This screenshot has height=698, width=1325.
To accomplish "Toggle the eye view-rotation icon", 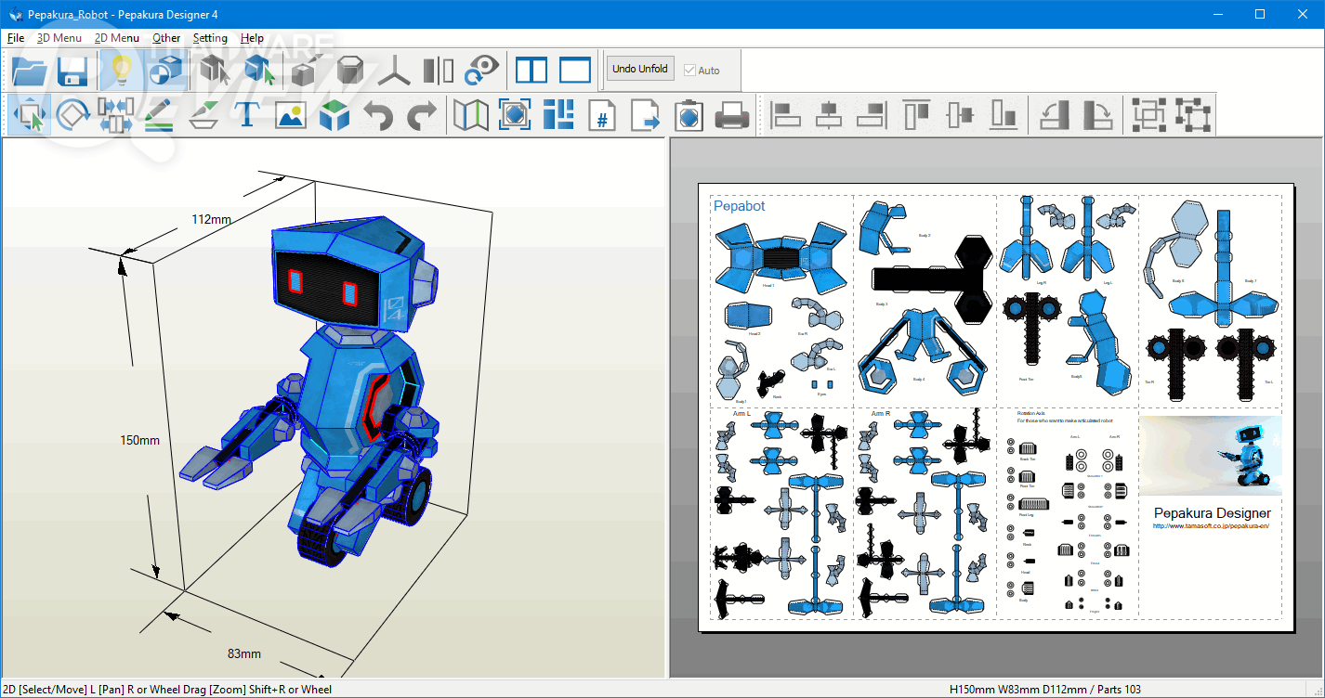I will (482, 71).
